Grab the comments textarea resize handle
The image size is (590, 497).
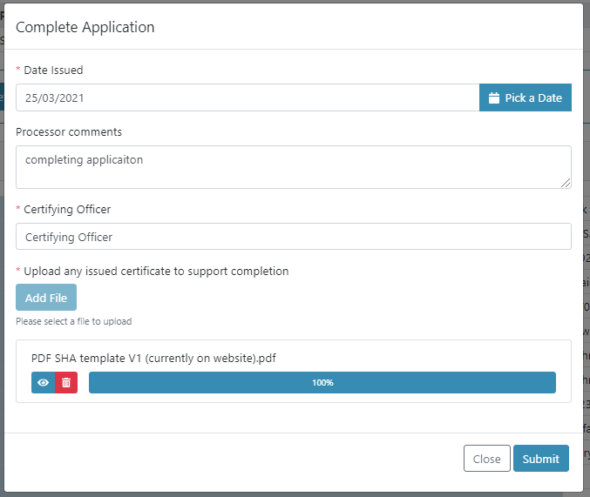[x=566, y=183]
